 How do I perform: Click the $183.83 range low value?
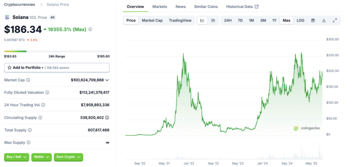point(9,56)
